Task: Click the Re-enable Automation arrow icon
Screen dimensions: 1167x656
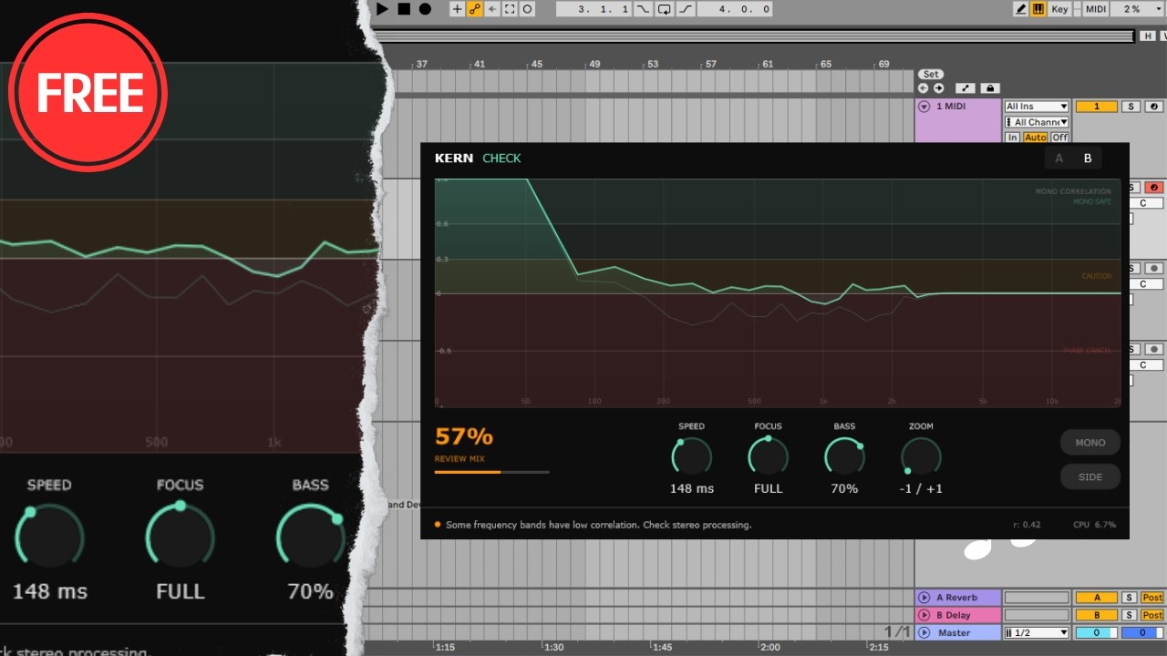Action: pos(492,9)
